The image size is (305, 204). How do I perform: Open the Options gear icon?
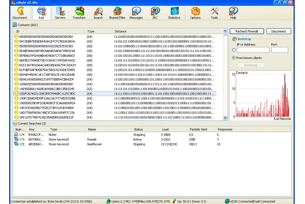click(195, 13)
